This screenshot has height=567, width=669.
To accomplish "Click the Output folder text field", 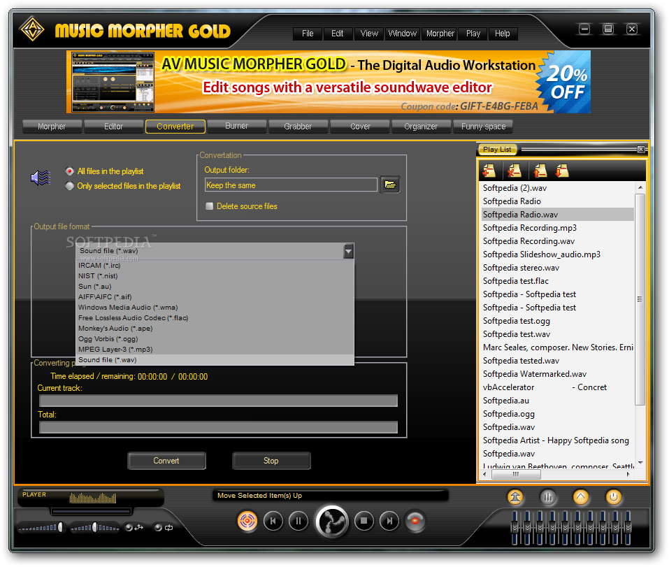I will click(x=291, y=185).
